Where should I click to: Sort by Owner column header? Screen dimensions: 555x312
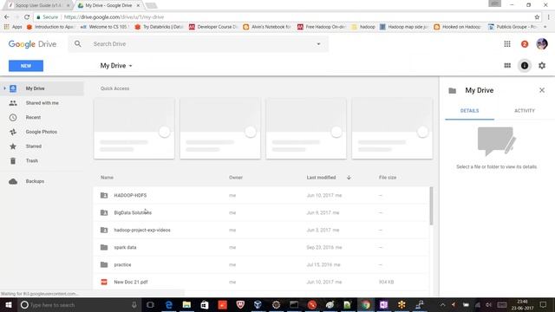click(x=236, y=178)
